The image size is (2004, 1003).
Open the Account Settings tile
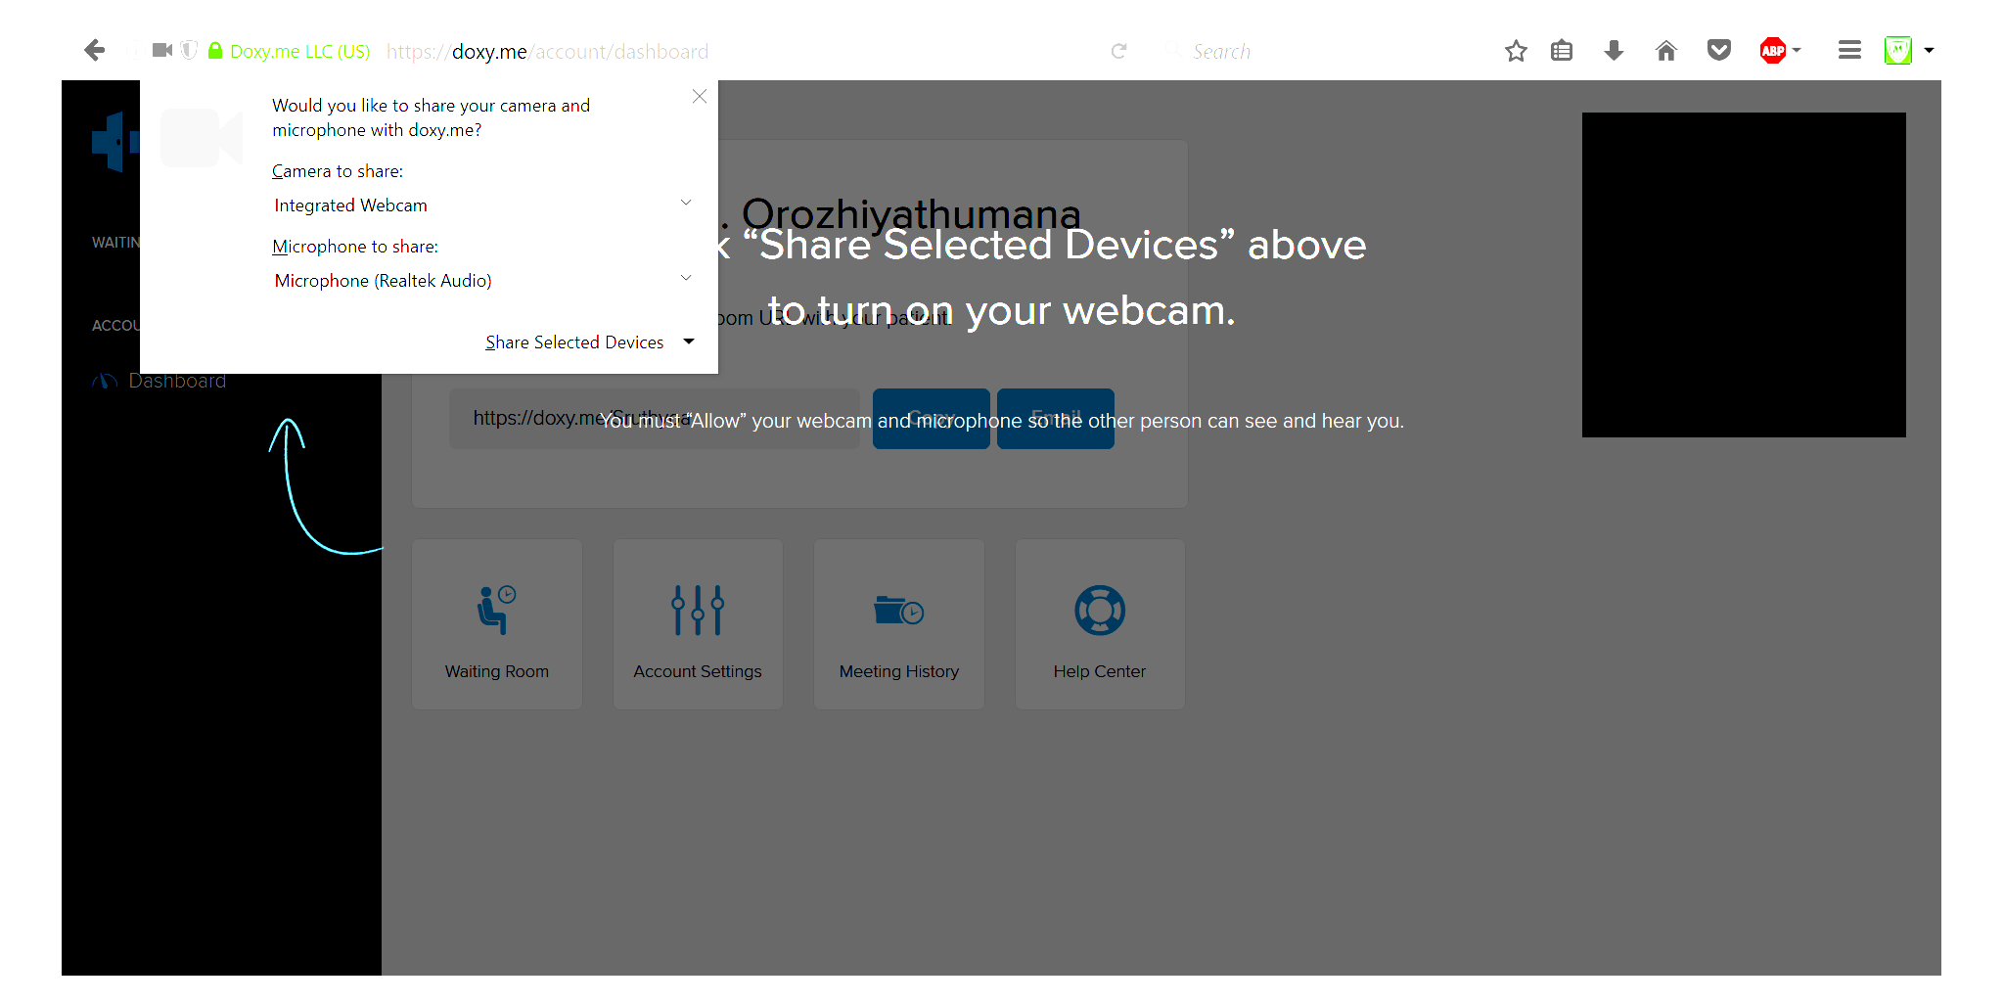coord(698,624)
